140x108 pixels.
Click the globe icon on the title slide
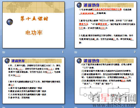click(x=10, y=22)
